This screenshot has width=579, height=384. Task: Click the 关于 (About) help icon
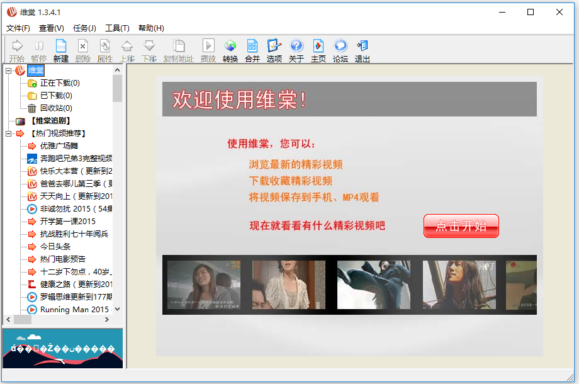tap(296, 50)
